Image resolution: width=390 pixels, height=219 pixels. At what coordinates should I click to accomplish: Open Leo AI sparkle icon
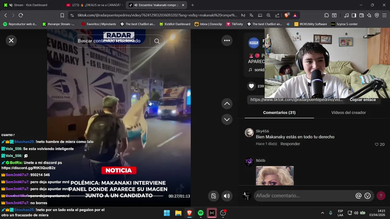point(369,15)
